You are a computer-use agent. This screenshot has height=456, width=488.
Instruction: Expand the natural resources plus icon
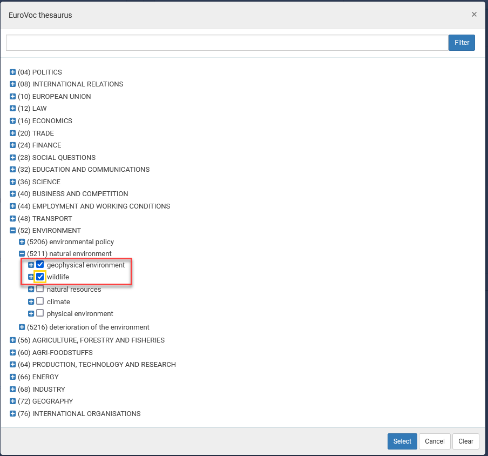[x=31, y=290]
